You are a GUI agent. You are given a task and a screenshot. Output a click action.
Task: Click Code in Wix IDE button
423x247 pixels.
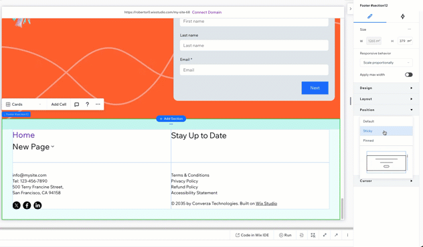[252, 235]
